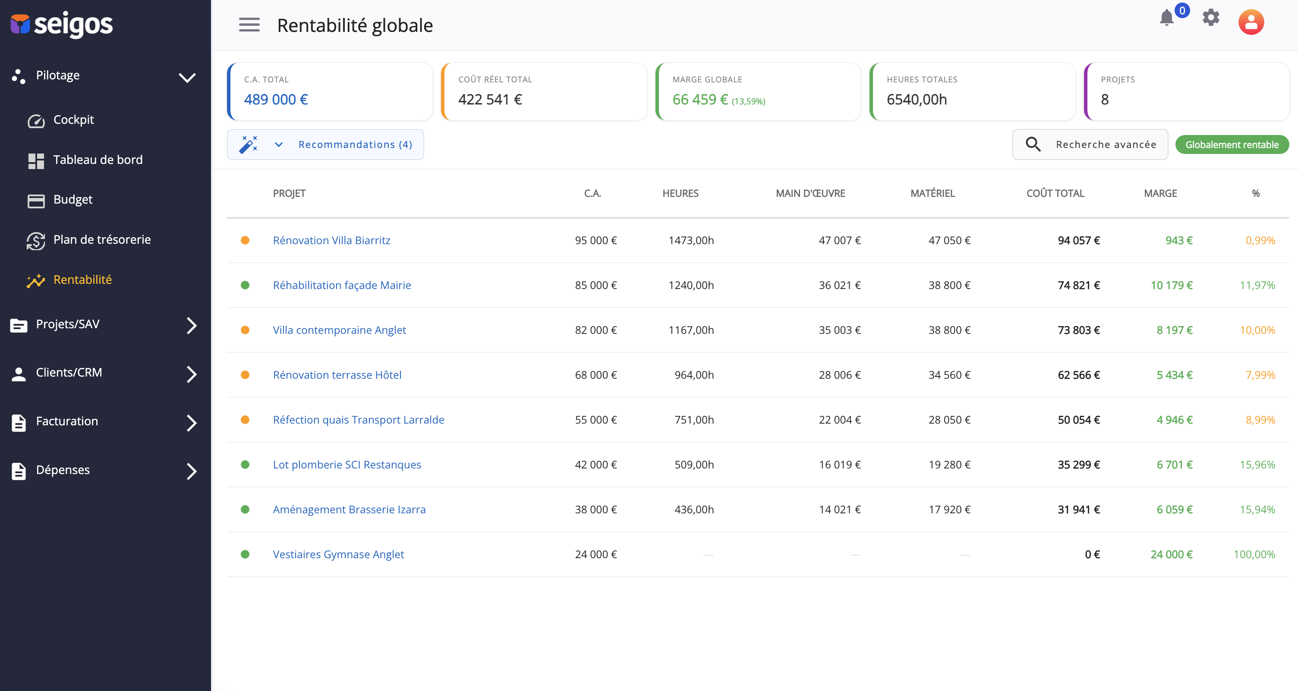Click the Clients/CRM person icon
This screenshot has width=1298, height=691.
pos(19,374)
